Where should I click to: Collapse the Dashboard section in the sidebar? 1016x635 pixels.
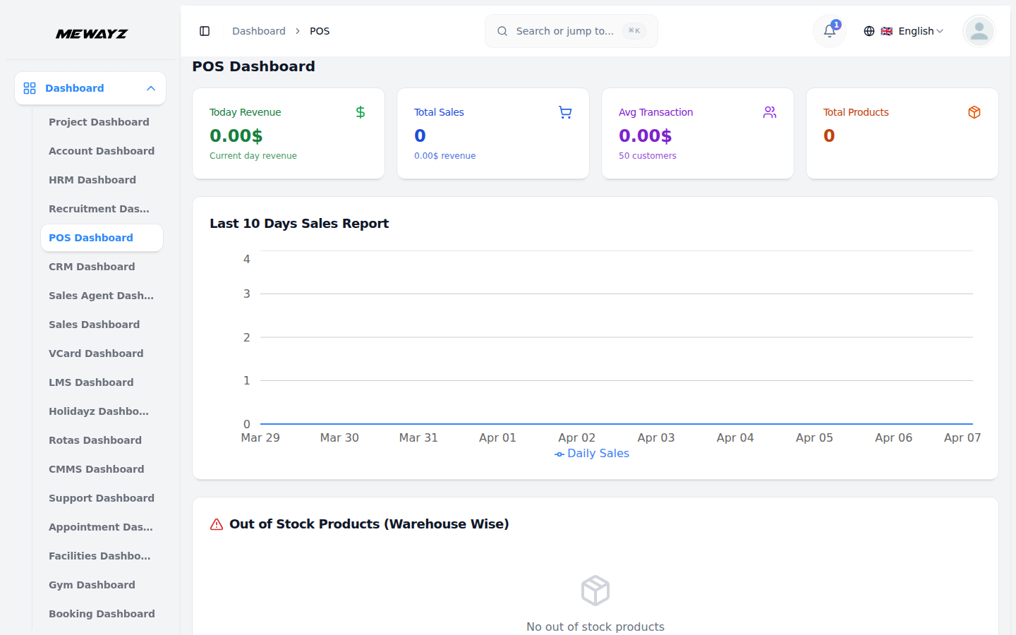tap(150, 88)
